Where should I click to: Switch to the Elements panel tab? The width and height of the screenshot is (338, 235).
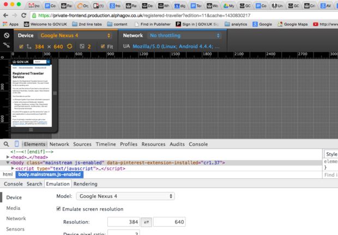pyautogui.click(x=34, y=144)
